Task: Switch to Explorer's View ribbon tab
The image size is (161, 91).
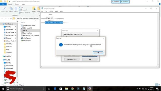Action: pyautogui.click(x=23, y=4)
